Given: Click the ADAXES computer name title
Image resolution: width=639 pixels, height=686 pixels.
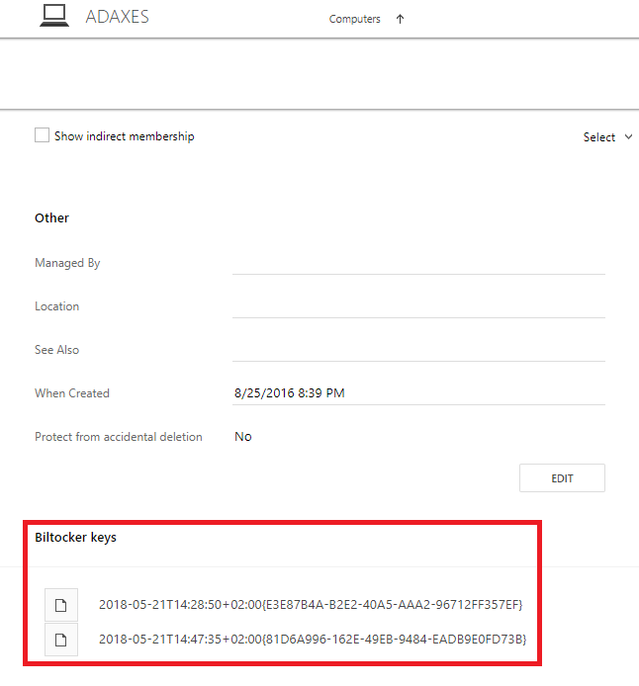Looking at the screenshot, I should click(x=118, y=17).
